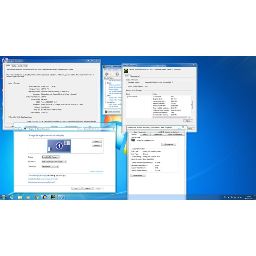Launch Google Chrome from the taskbar
The width and height of the screenshot is (256, 256).
pyautogui.click(x=37, y=197)
